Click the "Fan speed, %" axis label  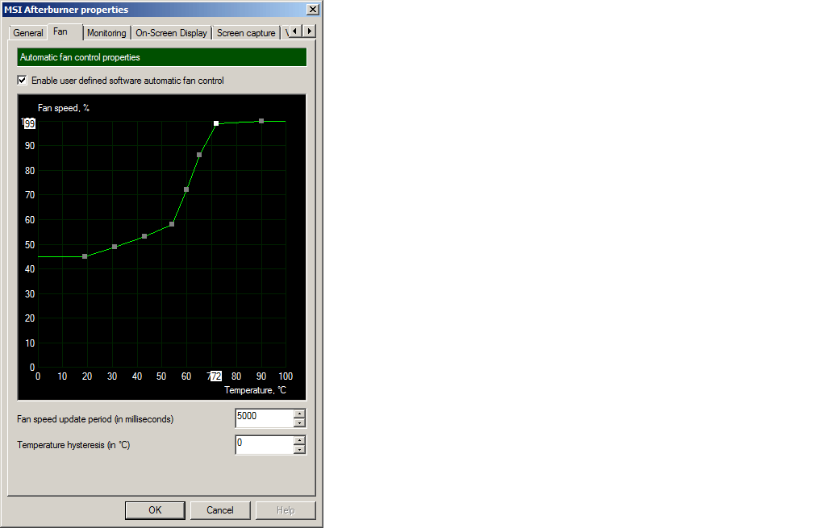tap(63, 108)
